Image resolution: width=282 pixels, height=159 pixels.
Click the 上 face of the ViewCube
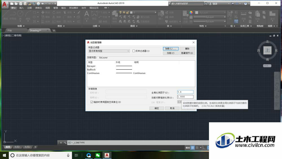pos(267,50)
